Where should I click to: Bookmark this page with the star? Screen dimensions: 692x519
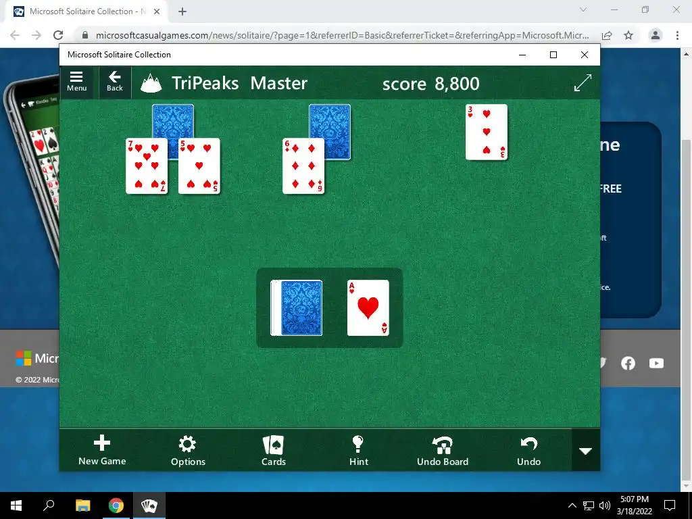tap(628, 35)
